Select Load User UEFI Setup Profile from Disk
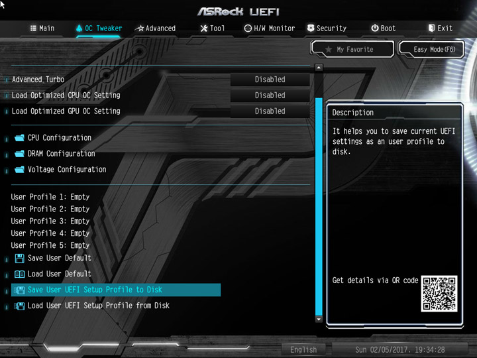Image resolution: width=477 pixels, height=358 pixels. coord(99,306)
